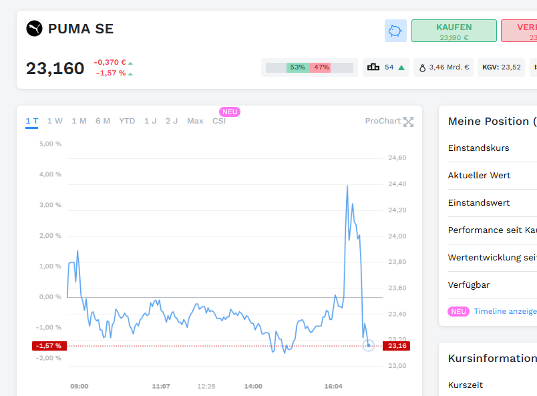537x396 pixels.
Task: Switch chart to 1 M timeframe
Action: tap(79, 121)
